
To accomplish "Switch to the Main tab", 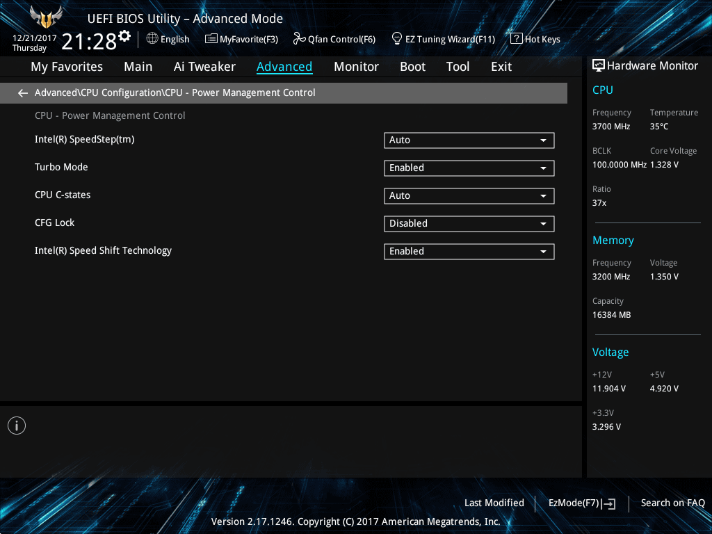I will [x=138, y=67].
